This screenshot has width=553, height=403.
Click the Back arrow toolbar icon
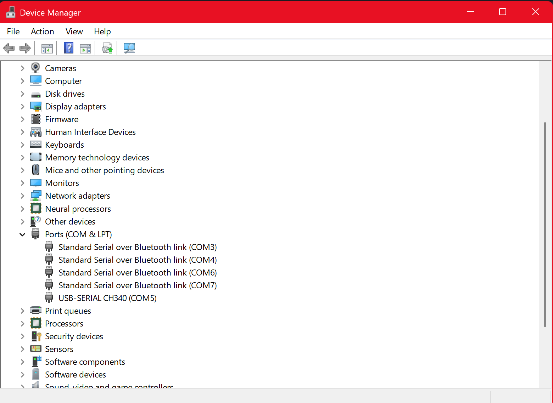click(9, 48)
